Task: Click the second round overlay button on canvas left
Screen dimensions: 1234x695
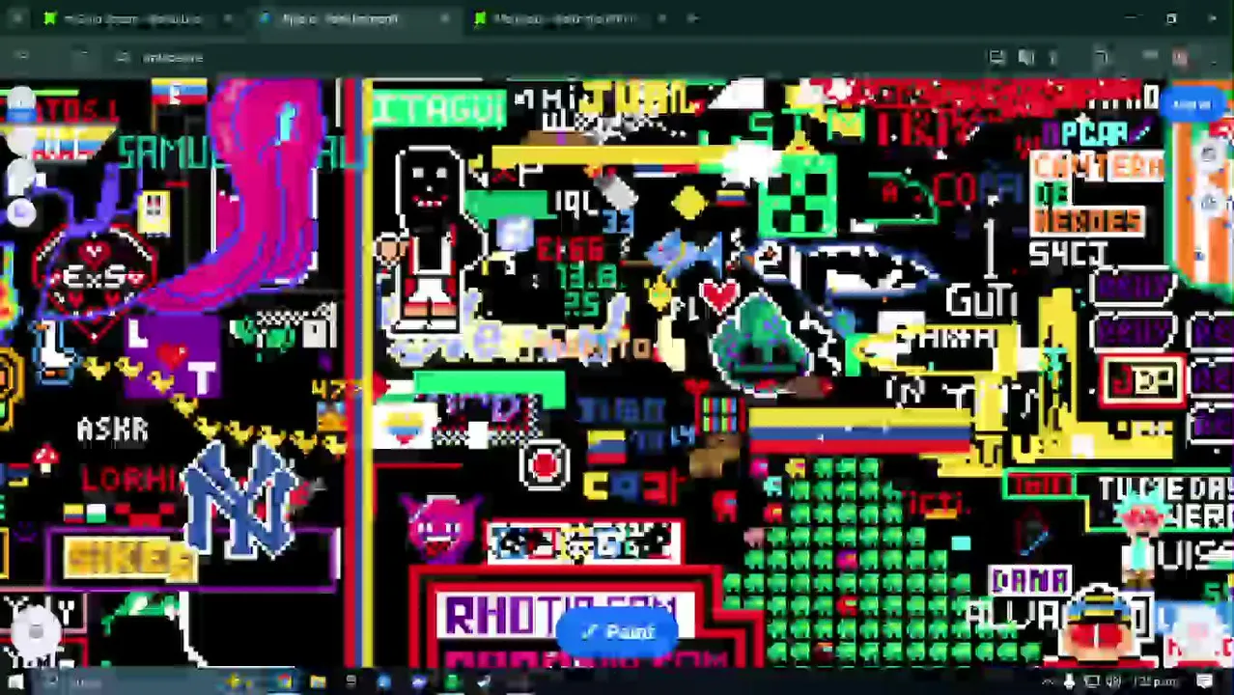Action: [x=20, y=142]
